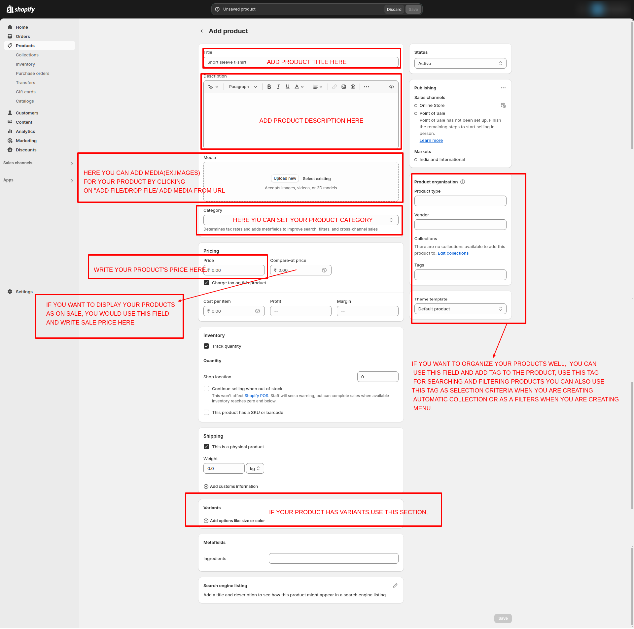
Task: Uncheck Track quantity checkbox
Action: pos(206,346)
